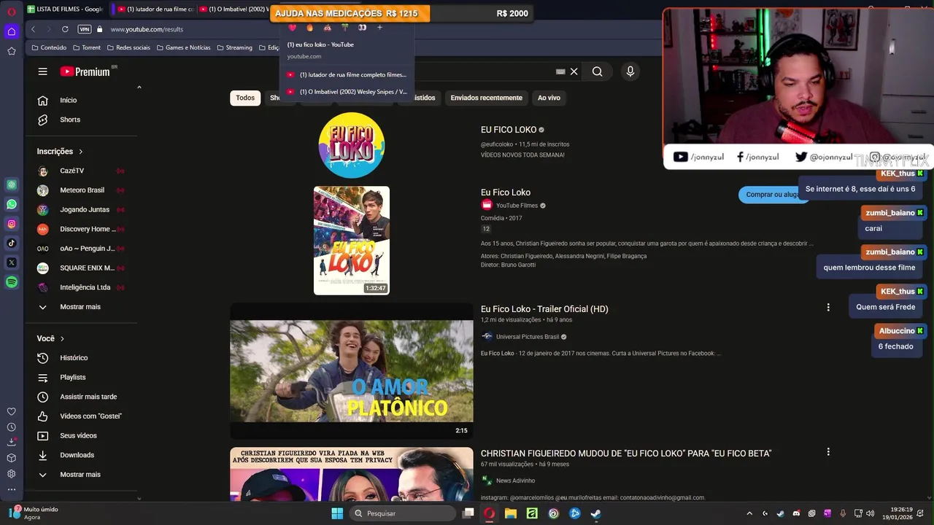Go to the YouTube Premium home logo
934x525 pixels.
pyautogui.click(x=85, y=71)
